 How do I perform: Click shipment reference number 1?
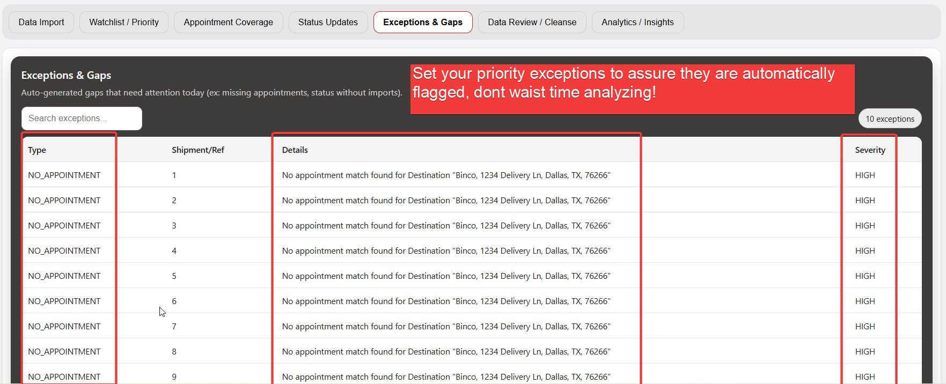(174, 175)
